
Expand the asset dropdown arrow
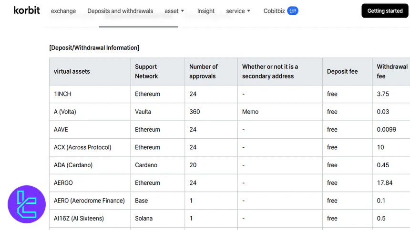point(183,11)
